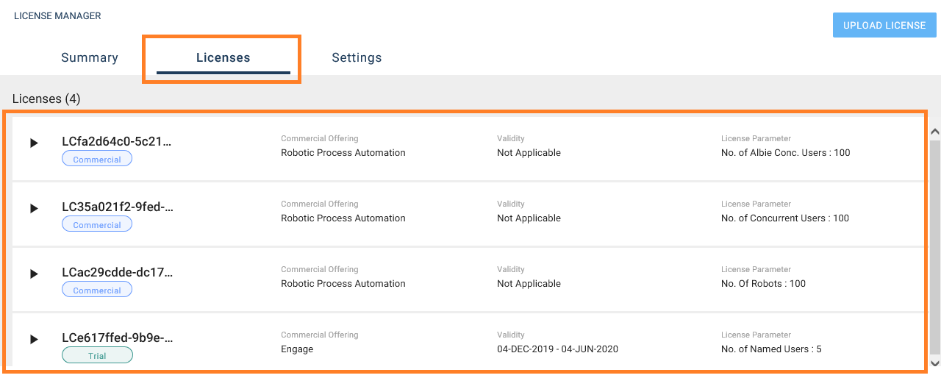This screenshot has width=941, height=378.
Task: Expand the LCfa2d64c0-5c21 license row
Action: point(34,143)
